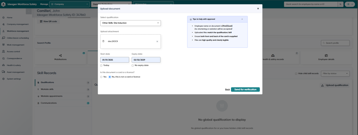This screenshot has width=358, height=135.
Task: Click the Online lesson scheduling label
Action: (x=18, y=38)
